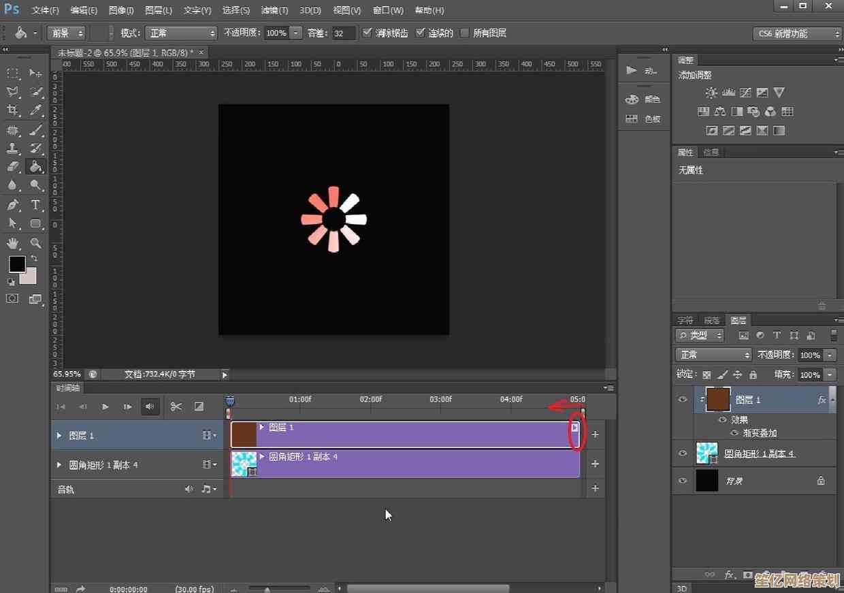Viewport: 844px width, 593px height.
Task: Enable the All Layers checkbox
Action: (465, 33)
